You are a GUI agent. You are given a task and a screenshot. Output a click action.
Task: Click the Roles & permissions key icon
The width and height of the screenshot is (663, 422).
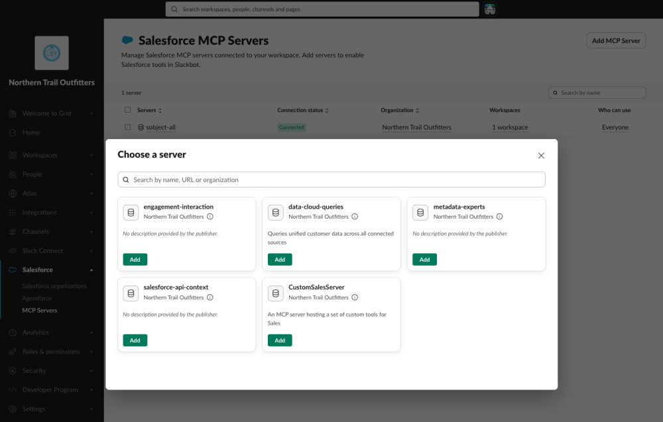tap(13, 352)
